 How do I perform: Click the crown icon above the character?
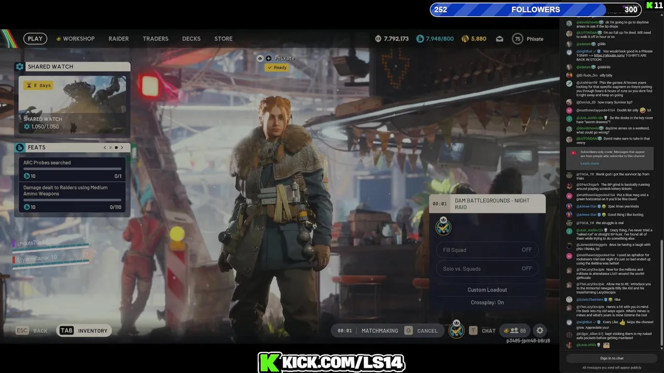tap(260, 59)
